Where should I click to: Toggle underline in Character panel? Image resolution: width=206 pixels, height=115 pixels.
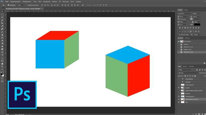pyautogui.click(x=196, y=28)
